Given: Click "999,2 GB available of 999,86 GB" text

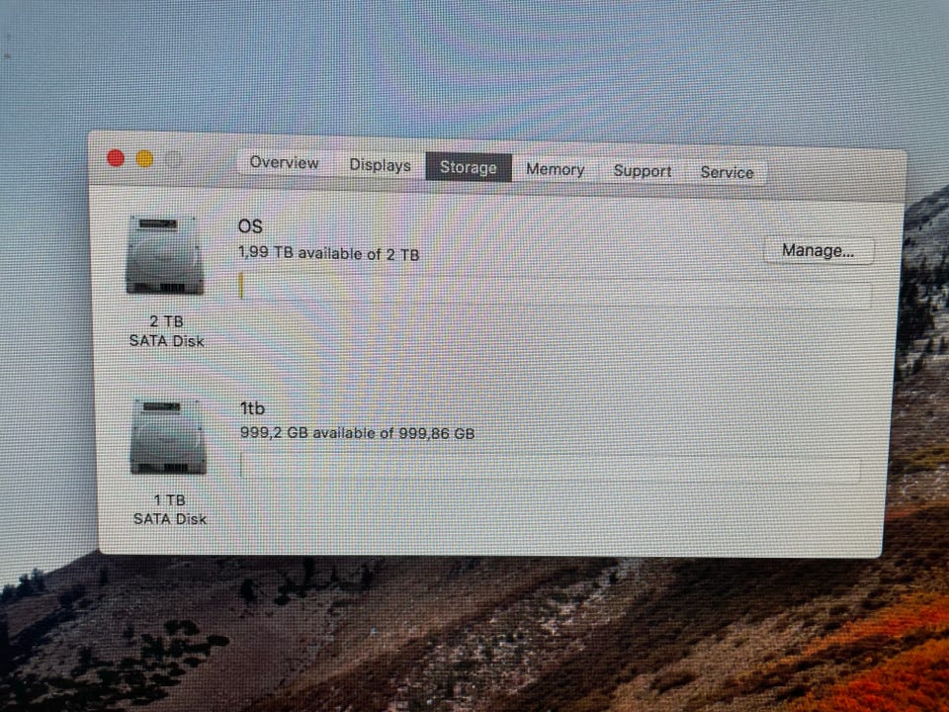Looking at the screenshot, I should (358, 433).
